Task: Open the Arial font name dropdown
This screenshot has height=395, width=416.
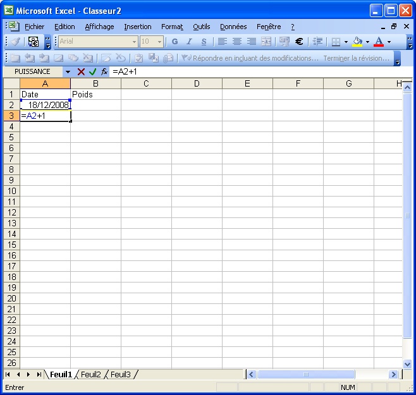Action: tap(134, 42)
